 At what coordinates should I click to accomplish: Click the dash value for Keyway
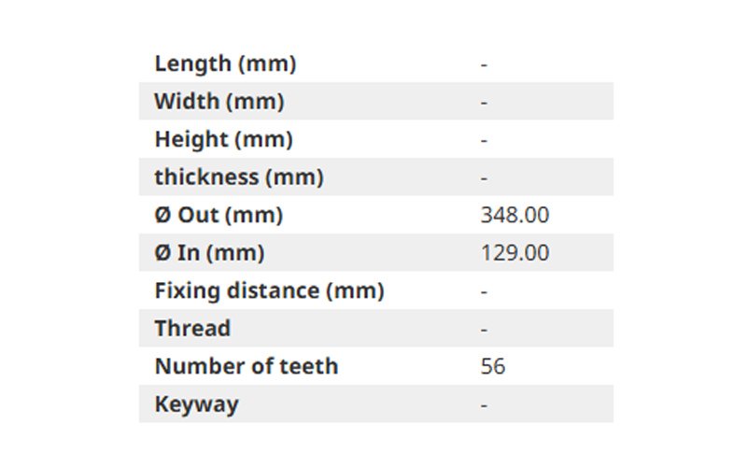pyautogui.click(x=484, y=405)
